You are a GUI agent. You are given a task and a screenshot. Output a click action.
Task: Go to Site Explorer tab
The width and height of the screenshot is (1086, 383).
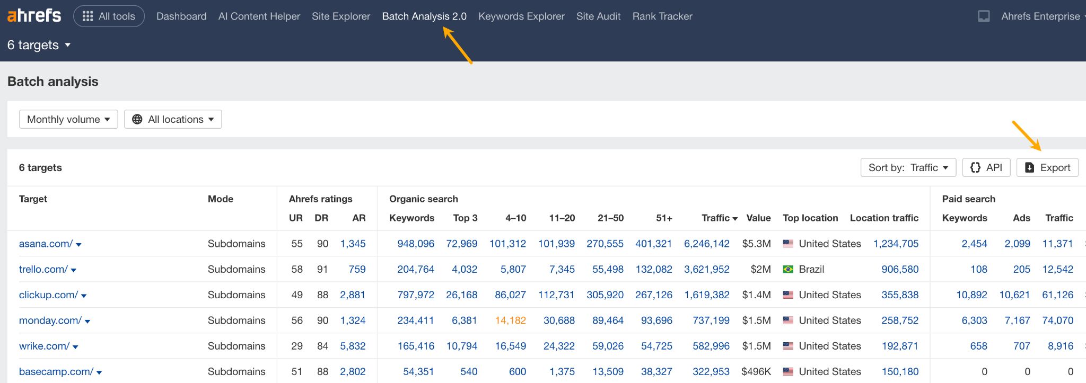coord(340,16)
